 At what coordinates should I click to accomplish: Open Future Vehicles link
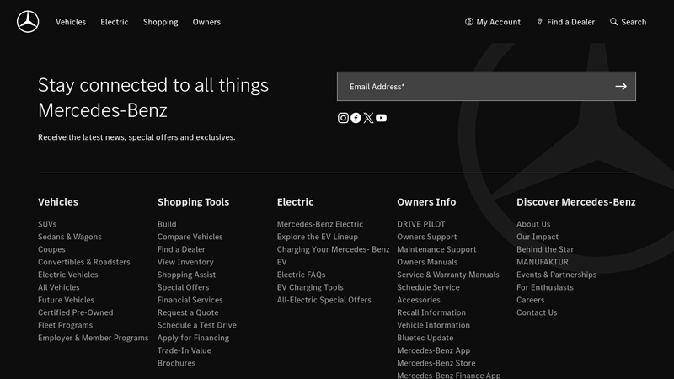click(66, 300)
